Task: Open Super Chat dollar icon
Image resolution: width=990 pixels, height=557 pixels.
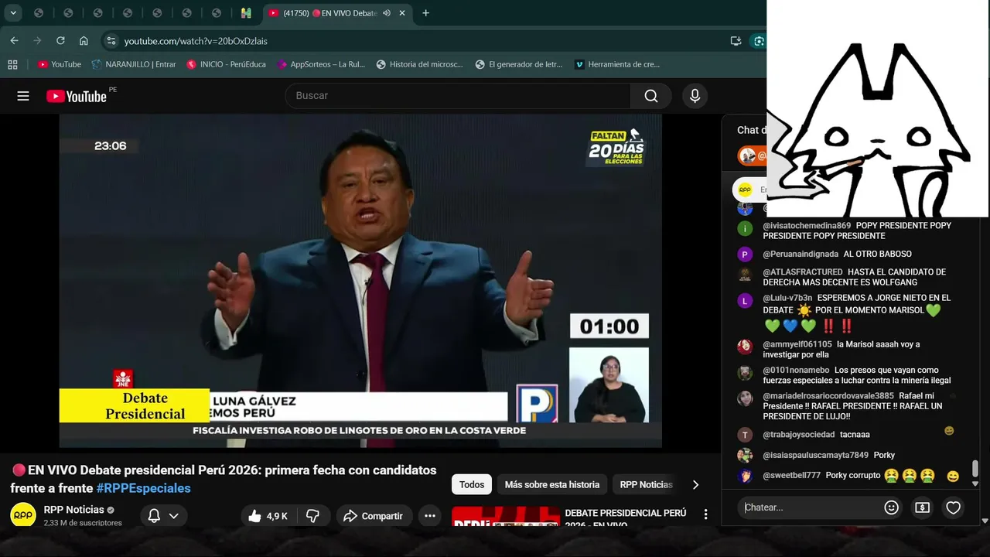Action: click(922, 507)
